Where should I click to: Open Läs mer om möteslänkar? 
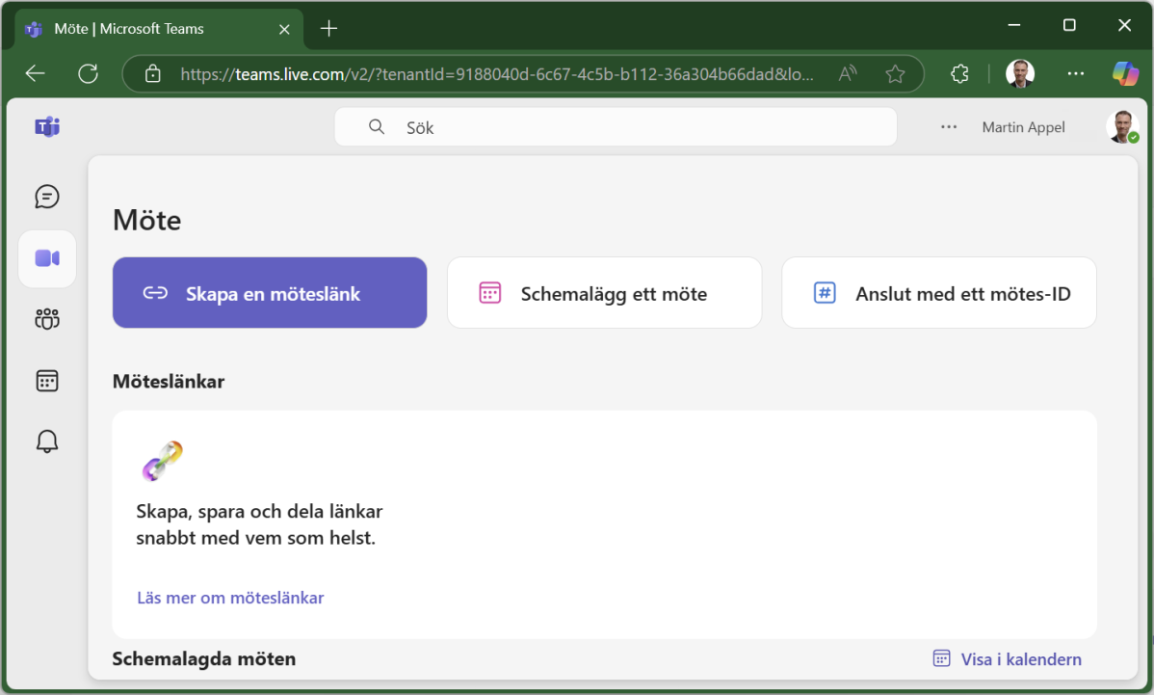[x=229, y=598]
